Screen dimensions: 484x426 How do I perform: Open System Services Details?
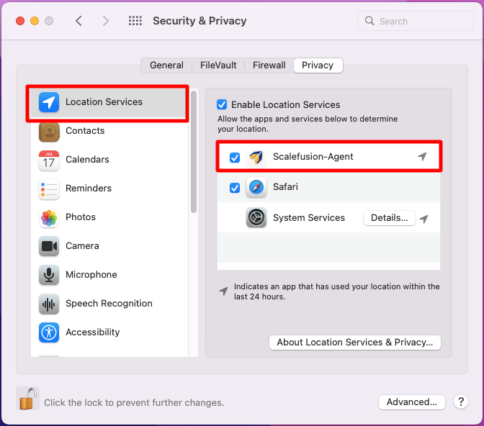389,218
